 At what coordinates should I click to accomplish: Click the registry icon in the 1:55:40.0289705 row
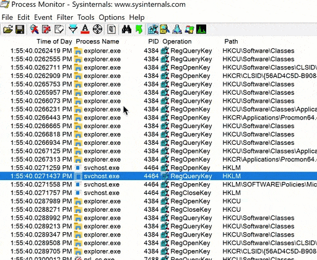165,251
